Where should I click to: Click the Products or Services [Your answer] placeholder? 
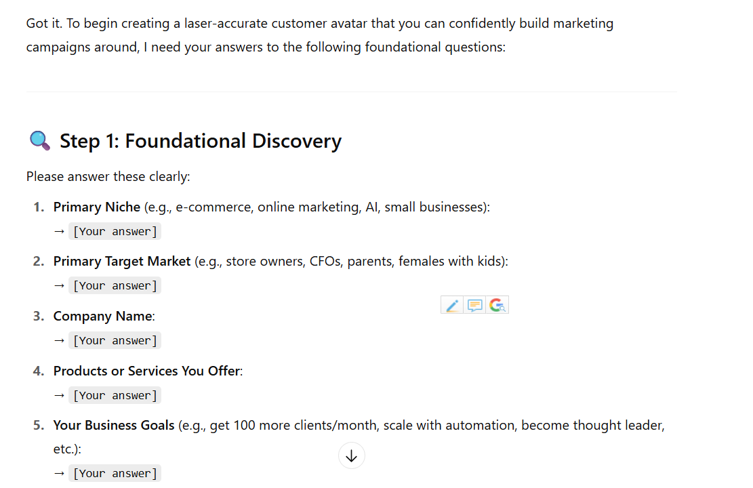click(x=115, y=395)
